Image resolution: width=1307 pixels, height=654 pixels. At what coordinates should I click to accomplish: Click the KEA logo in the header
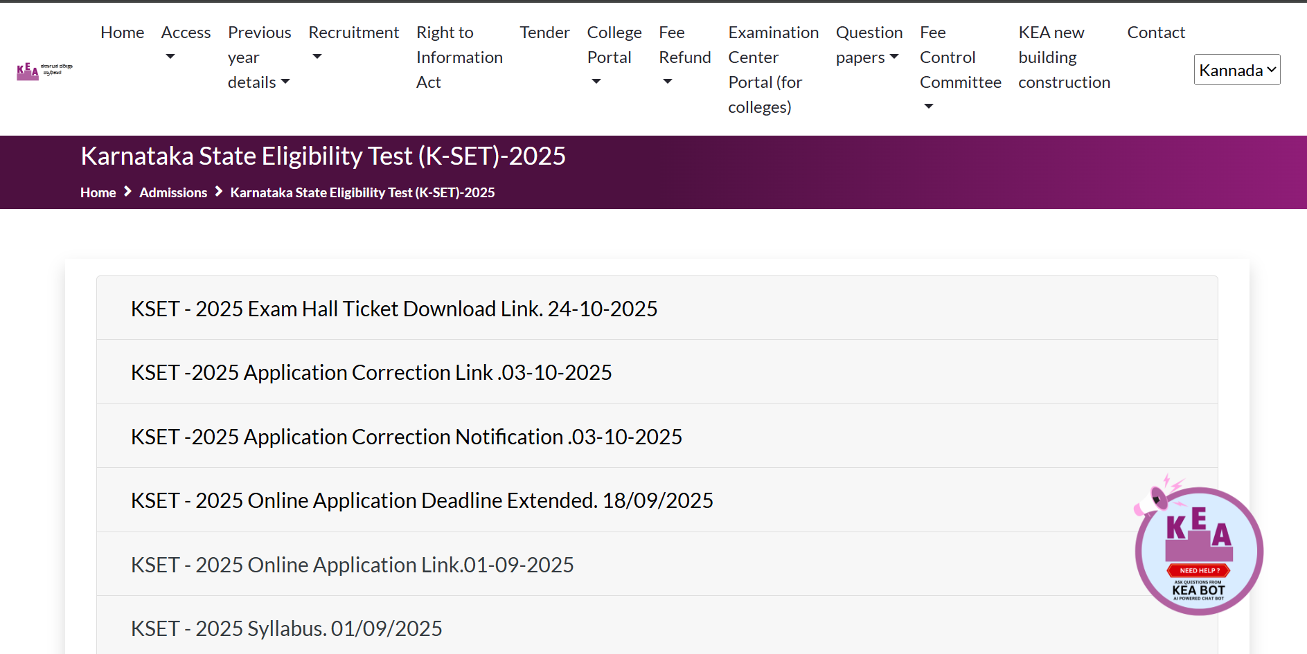tap(44, 70)
